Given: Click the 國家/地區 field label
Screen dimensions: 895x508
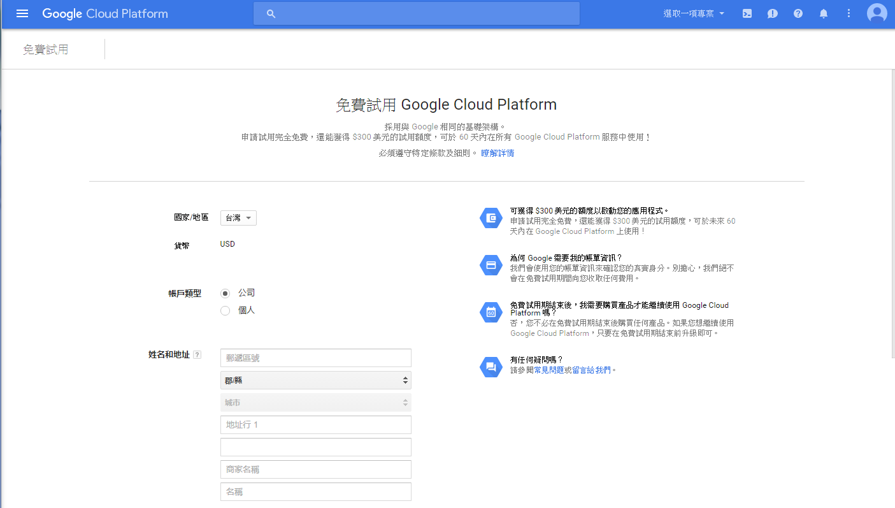Looking at the screenshot, I should [x=191, y=217].
